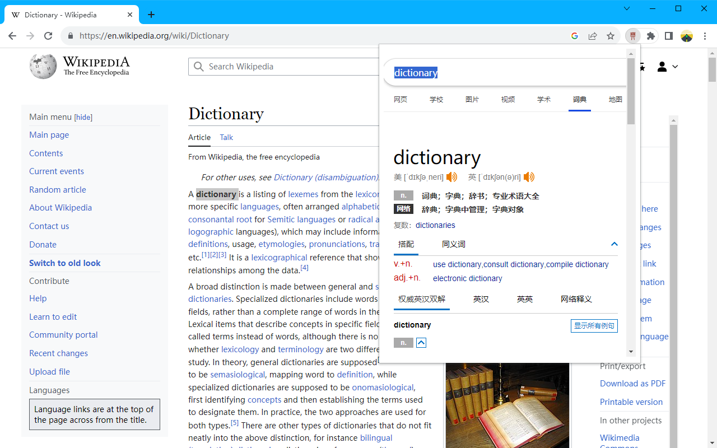Click the Wikipedia globe logo
Viewport: 717px width, 448px height.
pos(43,66)
